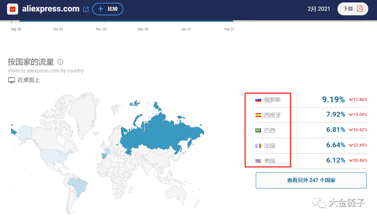Click the 17.86% decrease indicator
Image resolution: width=377 pixels, height=219 pixels.
(x=358, y=100)
